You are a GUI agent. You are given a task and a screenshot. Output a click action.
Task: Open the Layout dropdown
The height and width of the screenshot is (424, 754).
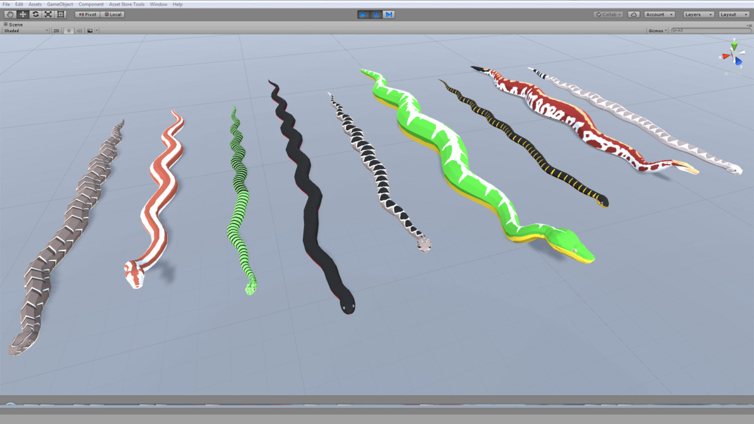[x=734, y=14]
